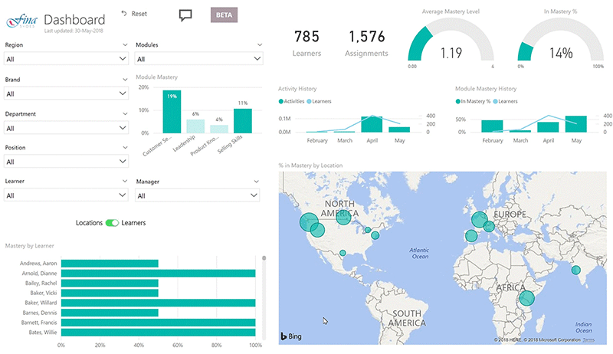The height and width of the screenshot is (354, 613).
Task: Click the Mastery by Learner scrollbar
Action: [x=263, y=299]
